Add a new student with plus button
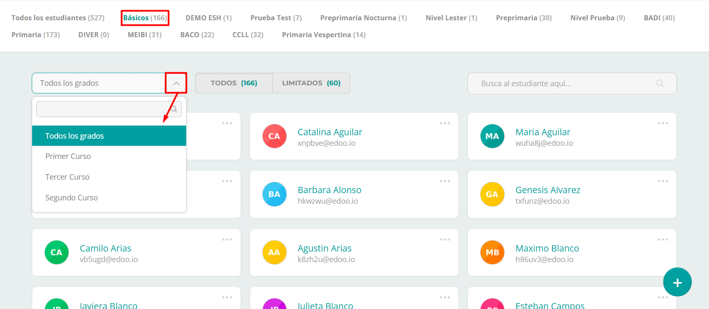 tap(677, 282)
